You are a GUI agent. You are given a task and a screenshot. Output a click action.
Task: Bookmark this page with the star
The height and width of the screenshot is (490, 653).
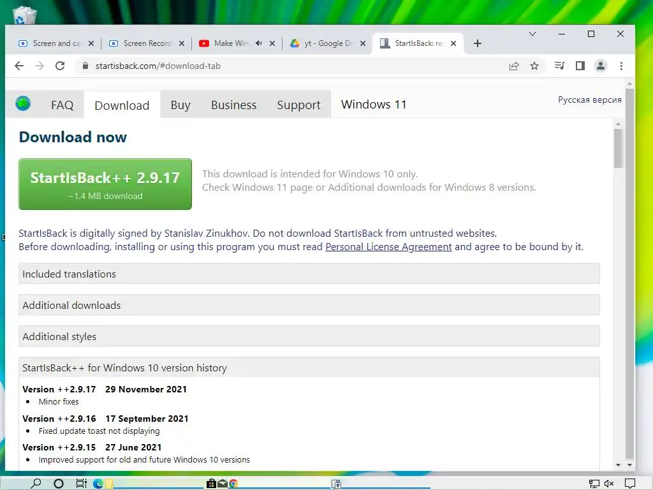[x=534, y=66]
